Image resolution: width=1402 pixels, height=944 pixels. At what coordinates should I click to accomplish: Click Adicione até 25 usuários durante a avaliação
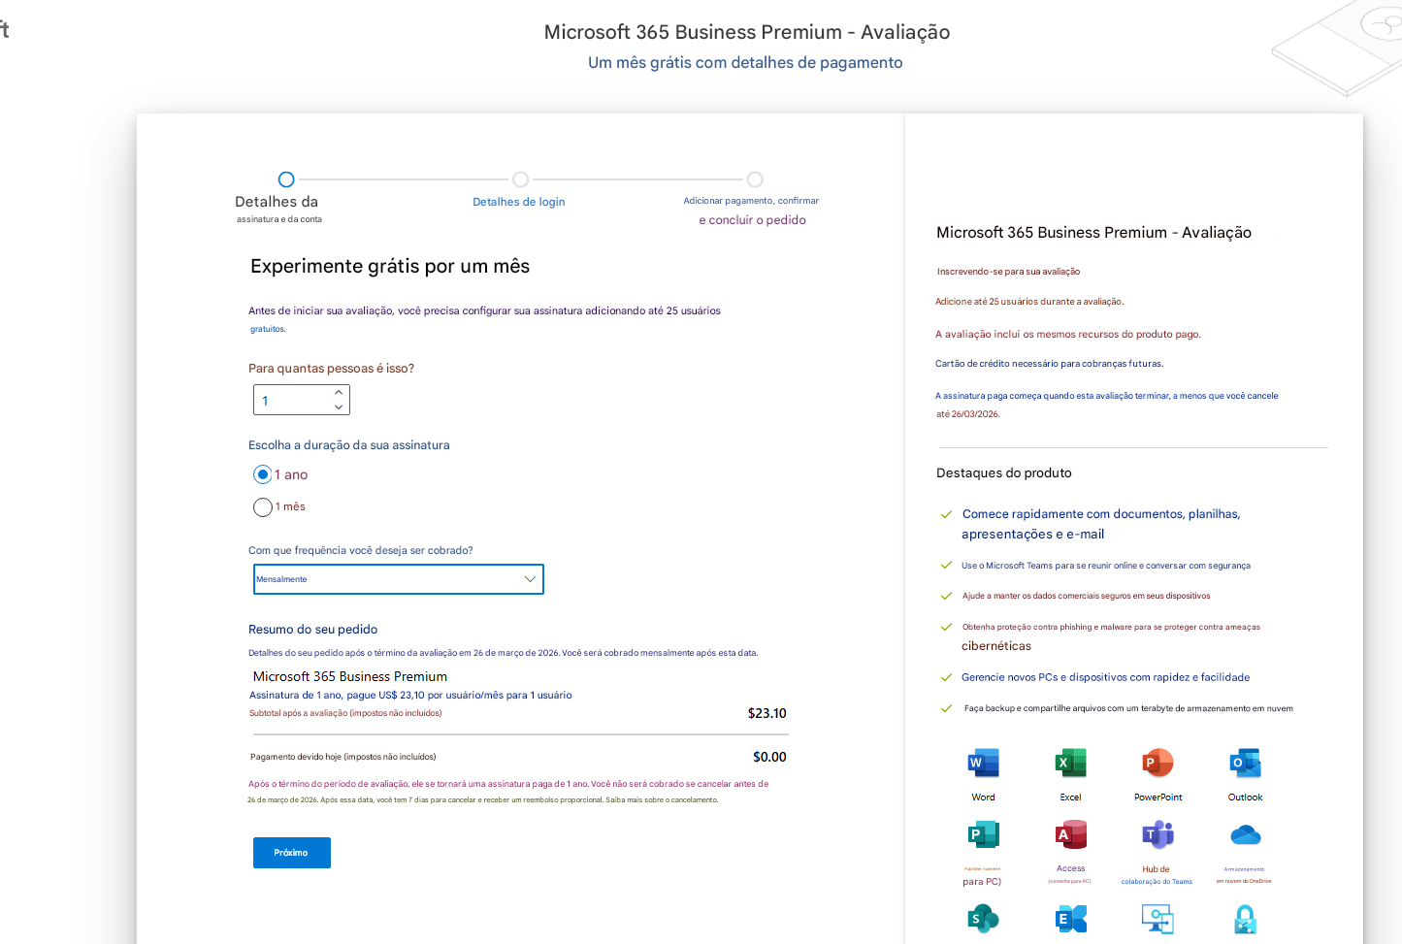(1029, 302)
